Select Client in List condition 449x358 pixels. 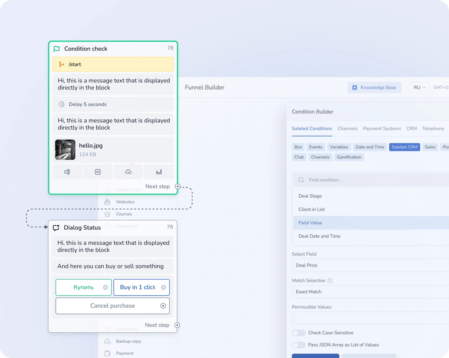371,209
